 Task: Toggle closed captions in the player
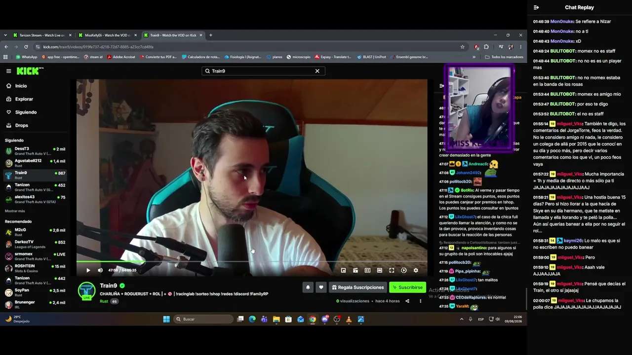coord(367,270)
